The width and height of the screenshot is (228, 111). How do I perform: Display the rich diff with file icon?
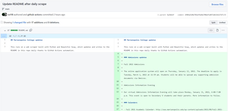pyautogui.click(x=217, y=30)
